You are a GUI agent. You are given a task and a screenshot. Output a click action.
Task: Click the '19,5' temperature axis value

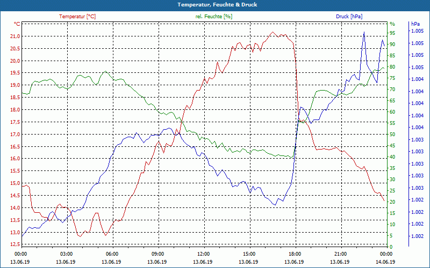pos(15,73)
